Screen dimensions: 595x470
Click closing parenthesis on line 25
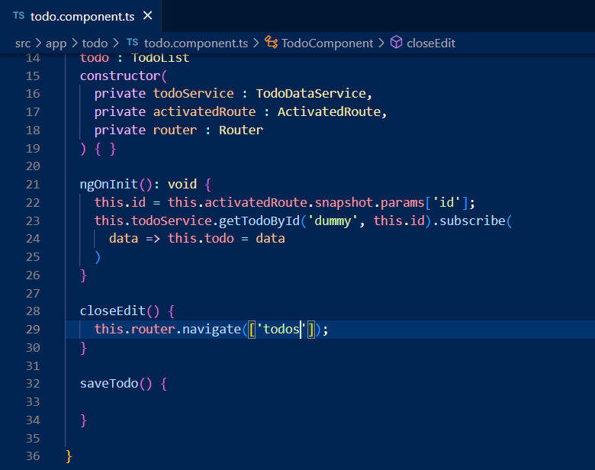pos(98,257)
